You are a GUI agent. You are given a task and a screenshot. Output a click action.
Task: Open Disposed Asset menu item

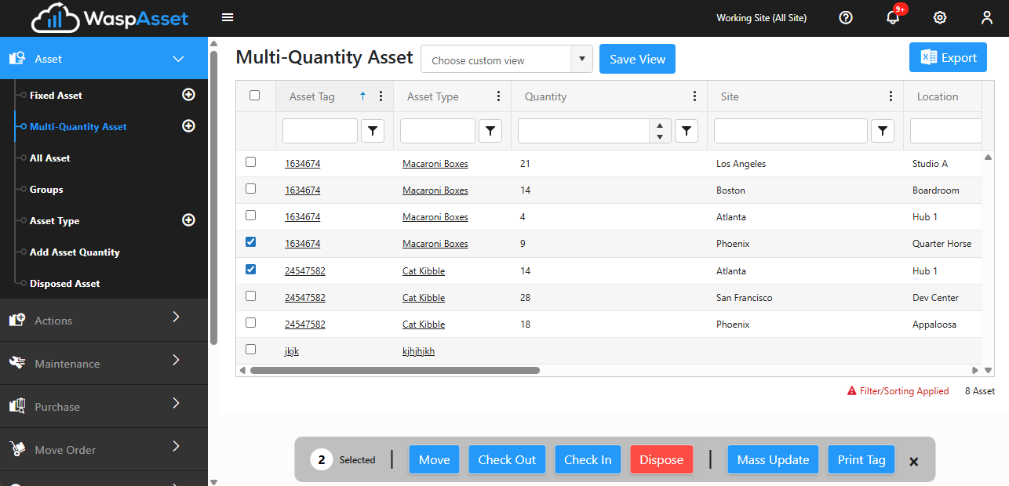coord(64,283)
